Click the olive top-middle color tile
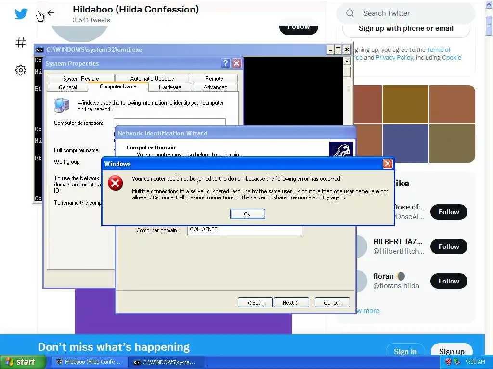 coord(405,104)
